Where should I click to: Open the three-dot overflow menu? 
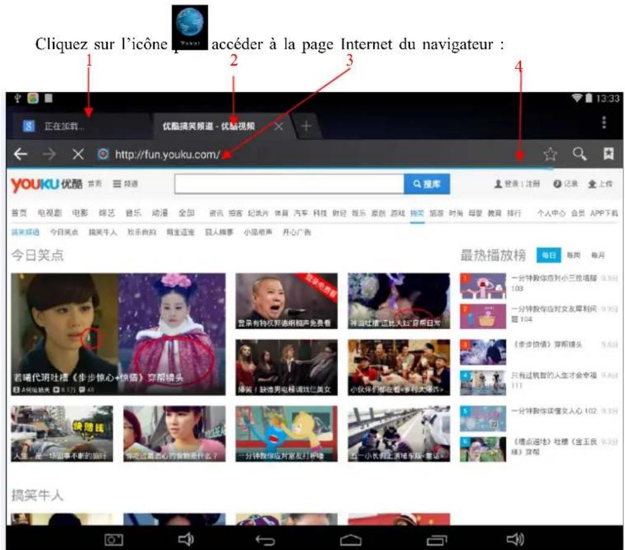[604, 122]
